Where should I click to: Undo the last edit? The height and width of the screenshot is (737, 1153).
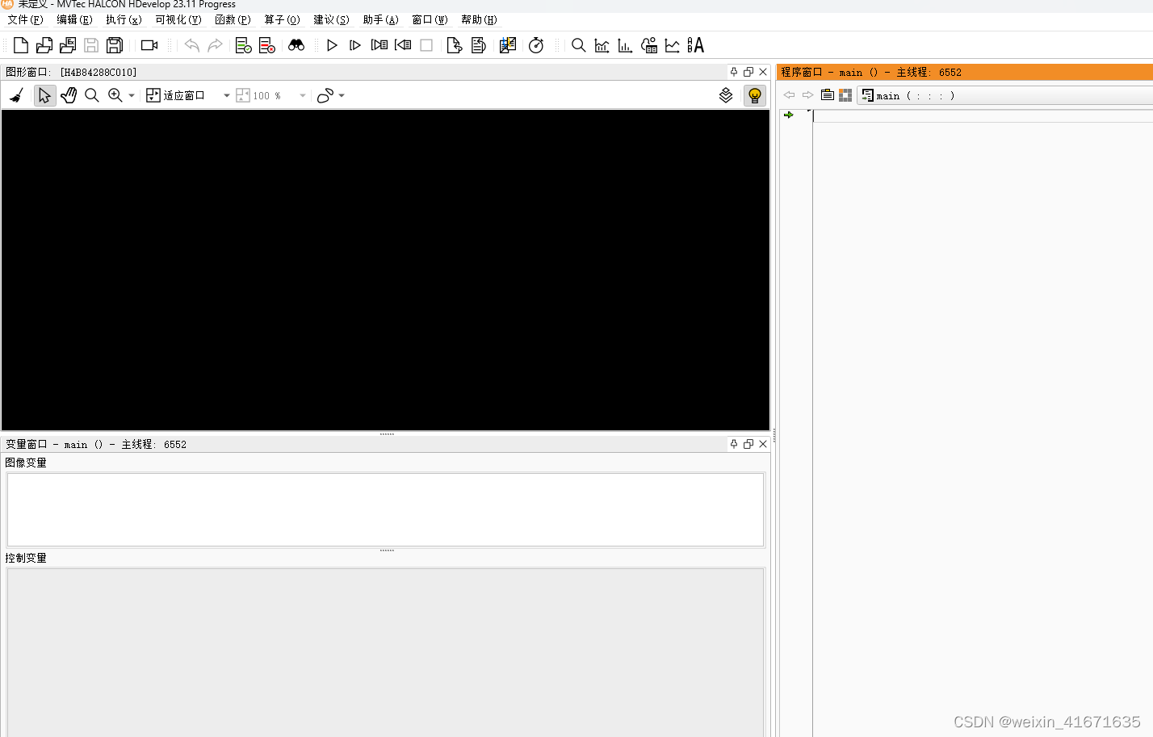click(x=191, y=45)
